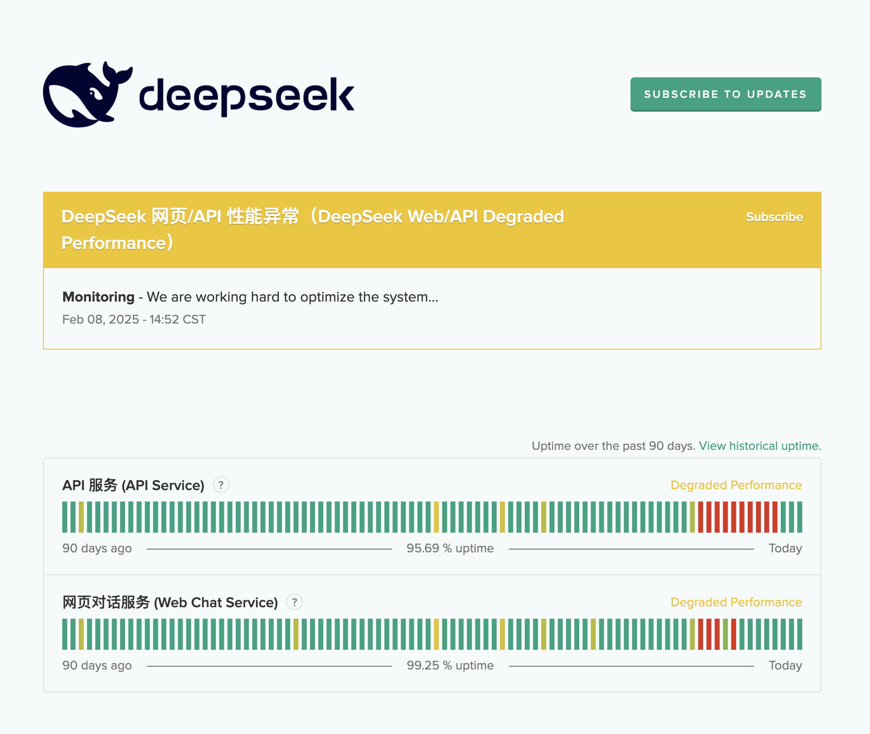The image size is (870, 734).
Task: Click the 'API 服务 (API Service)' component name
Action: (x=133, y=485)
